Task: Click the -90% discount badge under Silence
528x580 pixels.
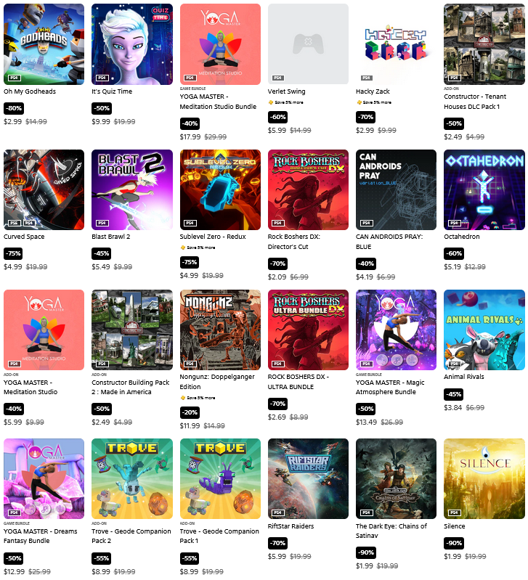Action: point(454,543)
